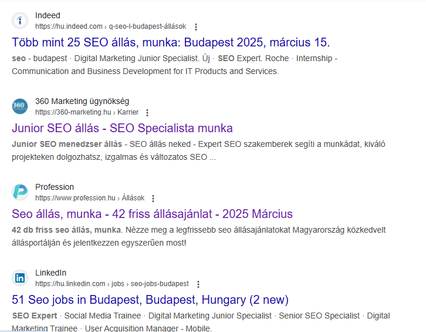
Task: Click the www.profession.hu › Állások breadcrumb
Action: 90,198
